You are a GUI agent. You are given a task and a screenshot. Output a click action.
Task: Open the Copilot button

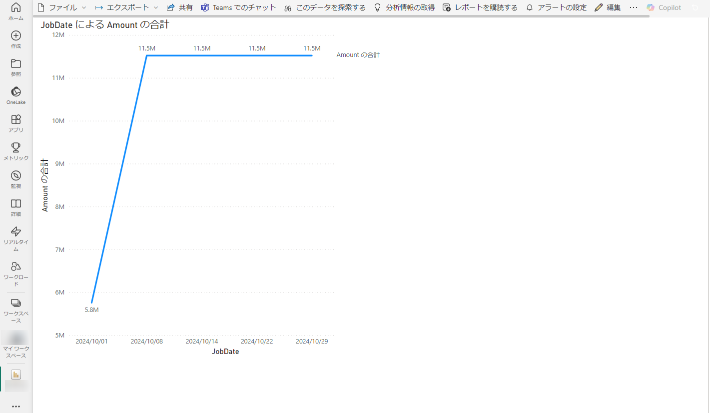[x=664, y=7]
